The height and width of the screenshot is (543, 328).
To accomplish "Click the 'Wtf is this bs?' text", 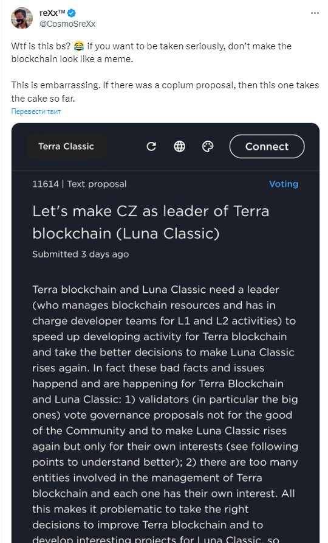I will point(41,46).
